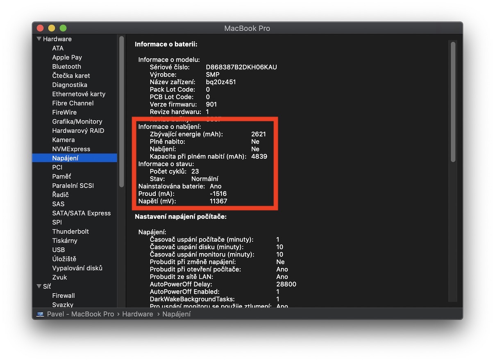Close the MacBook Pro window
Image resolution: width=495 pixels, height=362 pixels.
40,28
